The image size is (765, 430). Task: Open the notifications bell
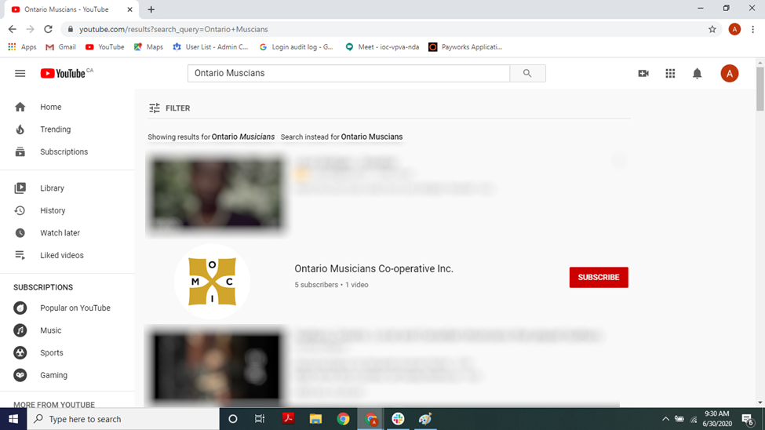point(698,73)
